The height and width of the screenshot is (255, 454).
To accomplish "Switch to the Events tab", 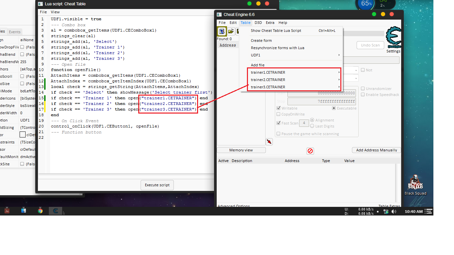I will tap(15, 32).
